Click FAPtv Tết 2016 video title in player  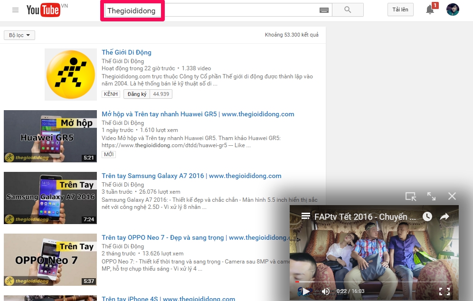tap(365, 217)
